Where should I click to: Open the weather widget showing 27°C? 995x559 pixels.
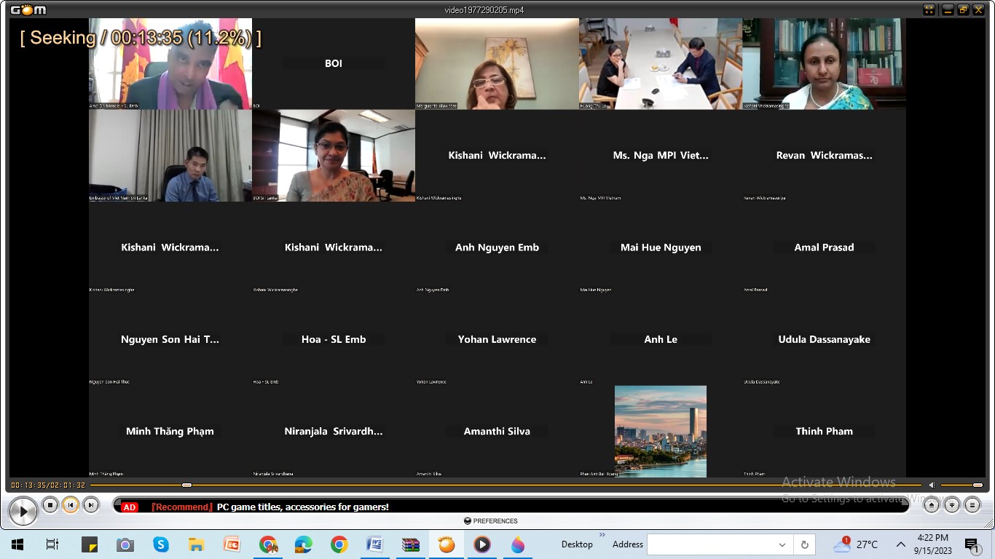857,544
